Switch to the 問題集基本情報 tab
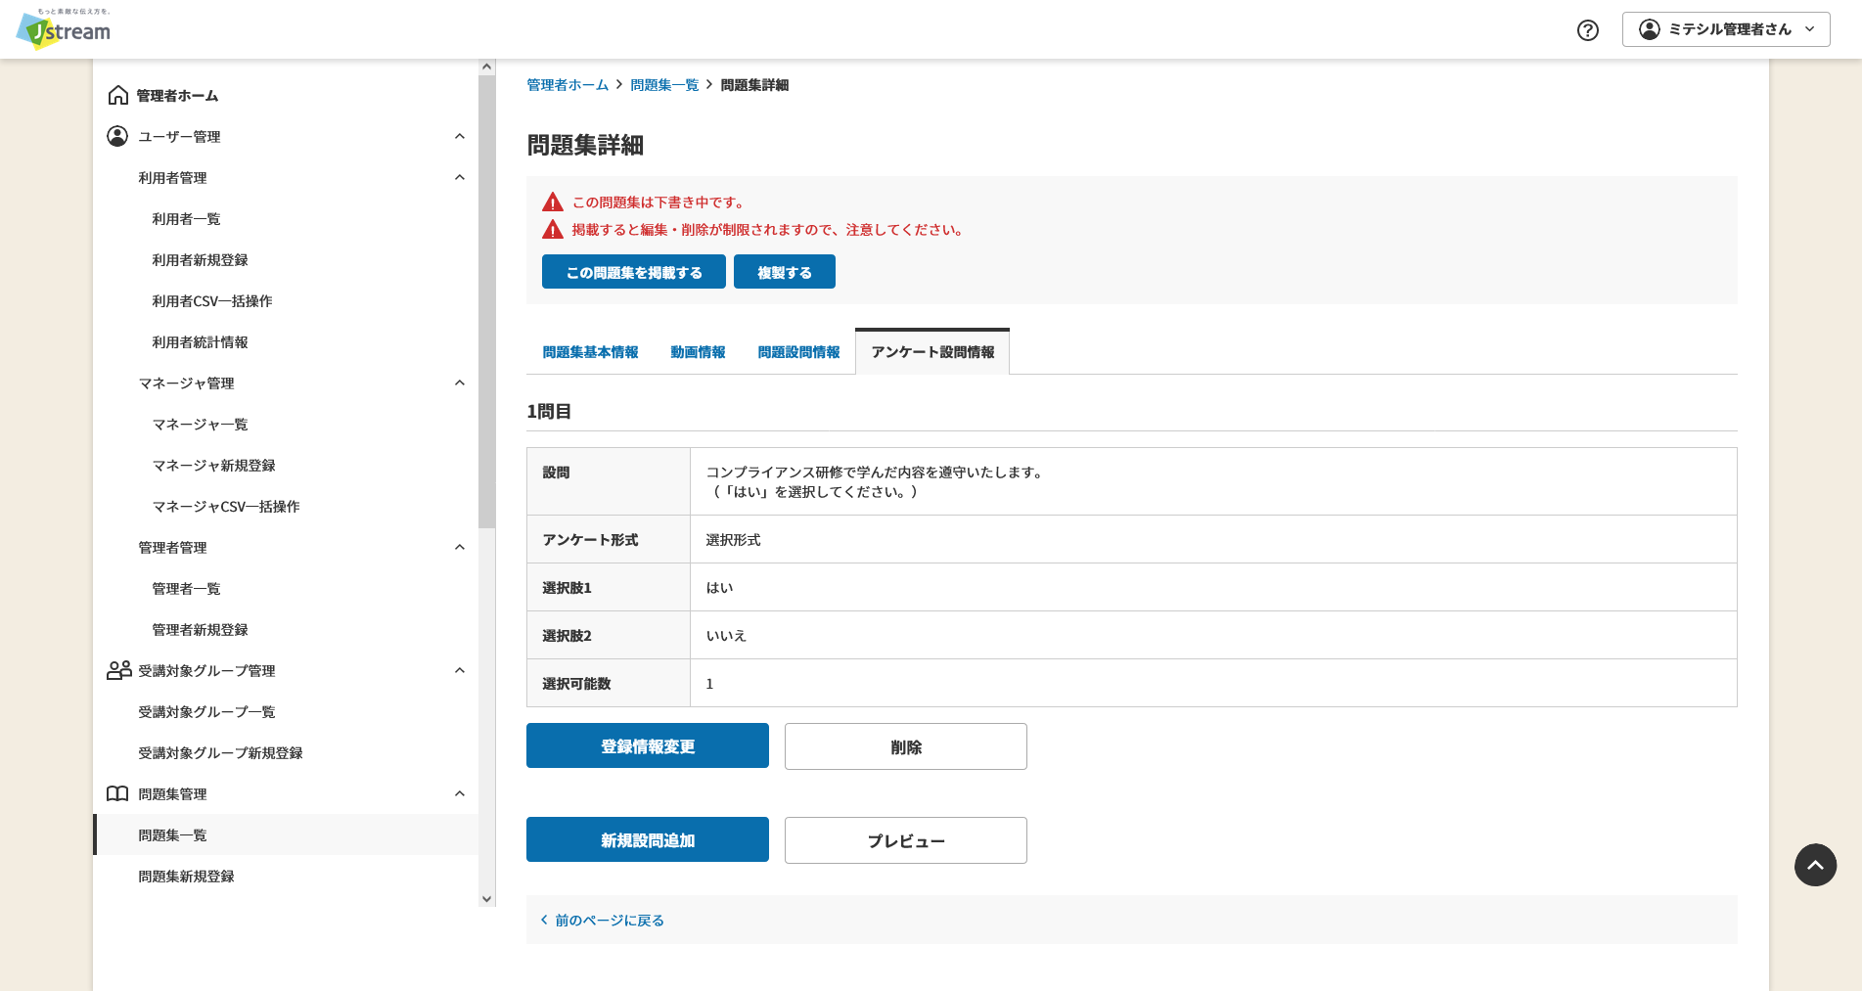This screenshot has height=991, width=1862. 590,352
